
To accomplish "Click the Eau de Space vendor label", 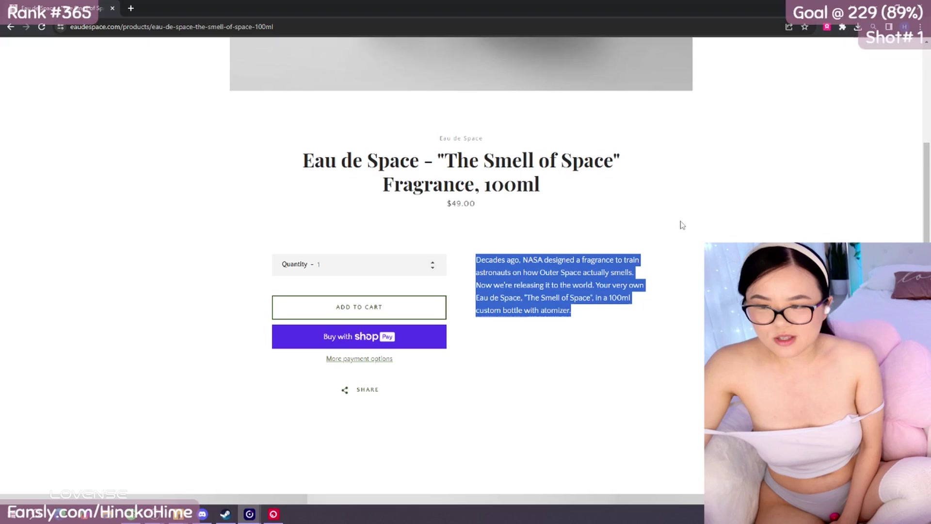I will (461, 138).
